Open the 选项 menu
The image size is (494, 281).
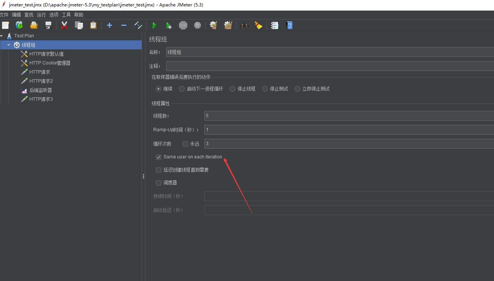54,15
